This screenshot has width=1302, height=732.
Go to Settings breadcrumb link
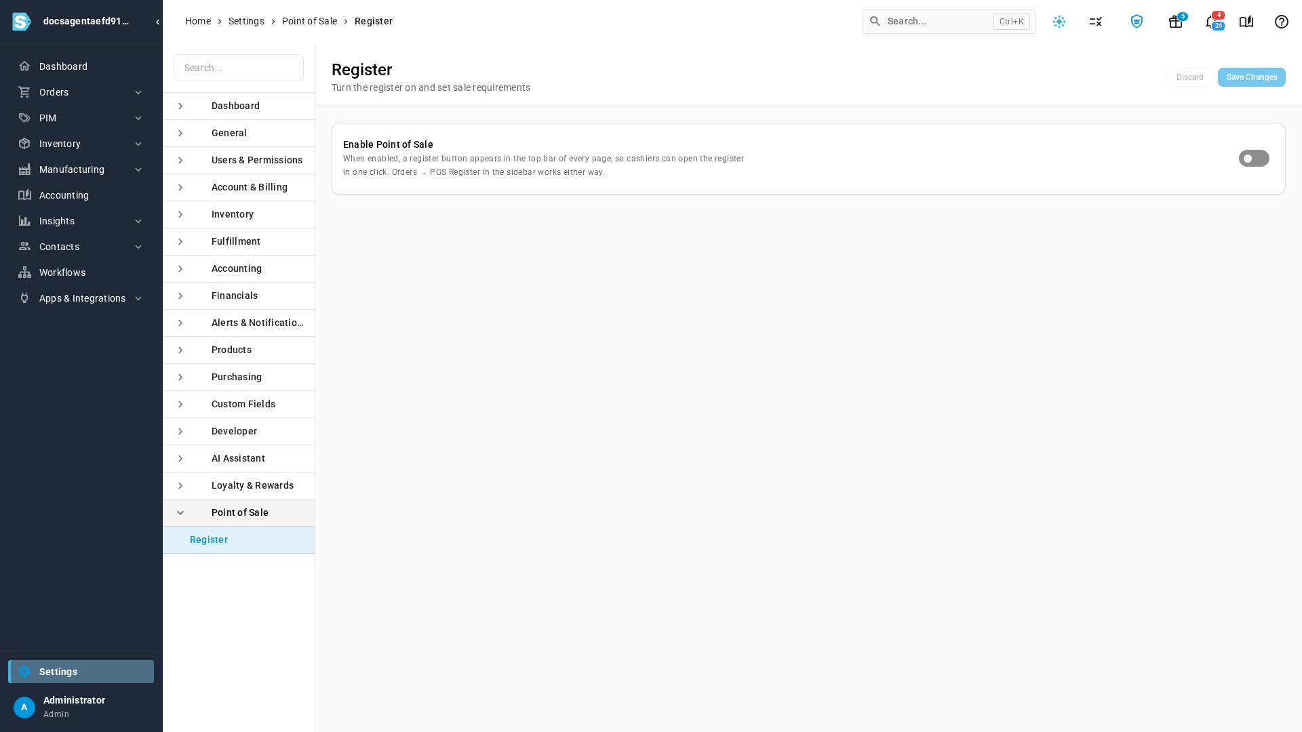tap(246, 21)
